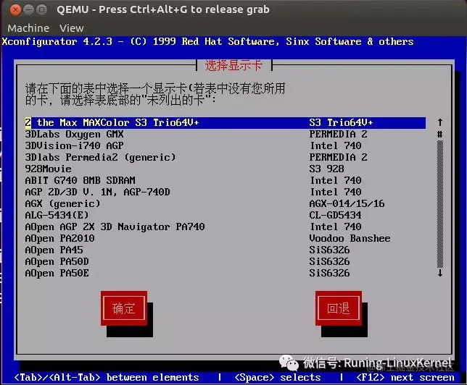Select the '3DLabs Oxygen GMX' entry
The height and width of the screenshot is (385, 467).
[x=74, y=135]
